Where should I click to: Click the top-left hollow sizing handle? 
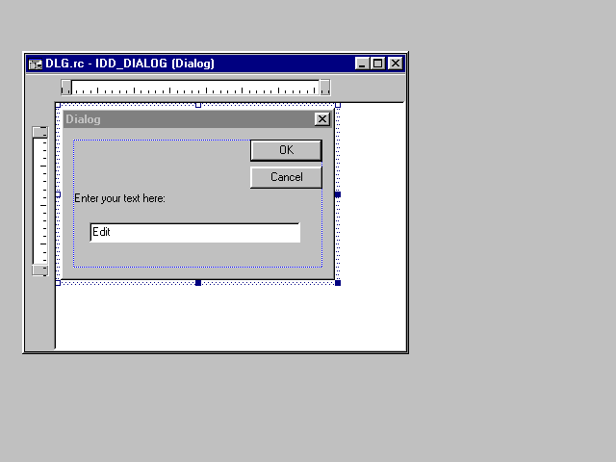[59, 105]
